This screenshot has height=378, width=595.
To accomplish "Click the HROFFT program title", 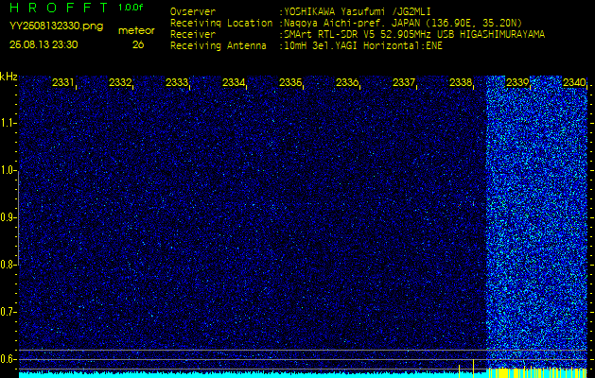I will coord(60,8).
